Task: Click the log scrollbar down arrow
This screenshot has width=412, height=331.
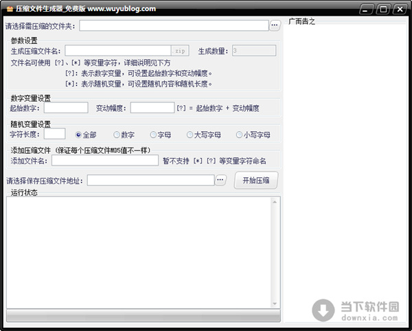Action: pyautogui.click(x=275, y=304)
